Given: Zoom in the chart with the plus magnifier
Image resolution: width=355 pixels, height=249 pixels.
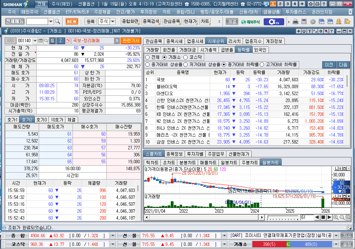Looking at the screenshot, I should coord(336,218).
